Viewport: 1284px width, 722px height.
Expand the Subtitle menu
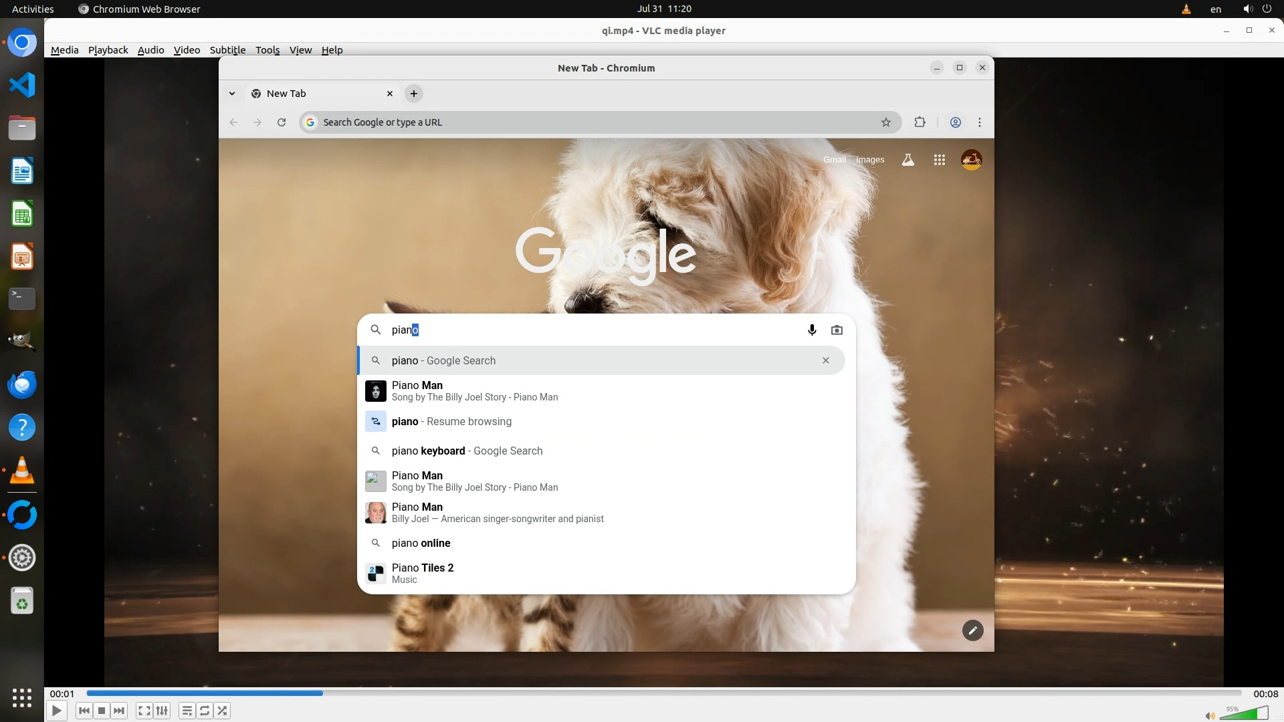click(x=227, y=50)
